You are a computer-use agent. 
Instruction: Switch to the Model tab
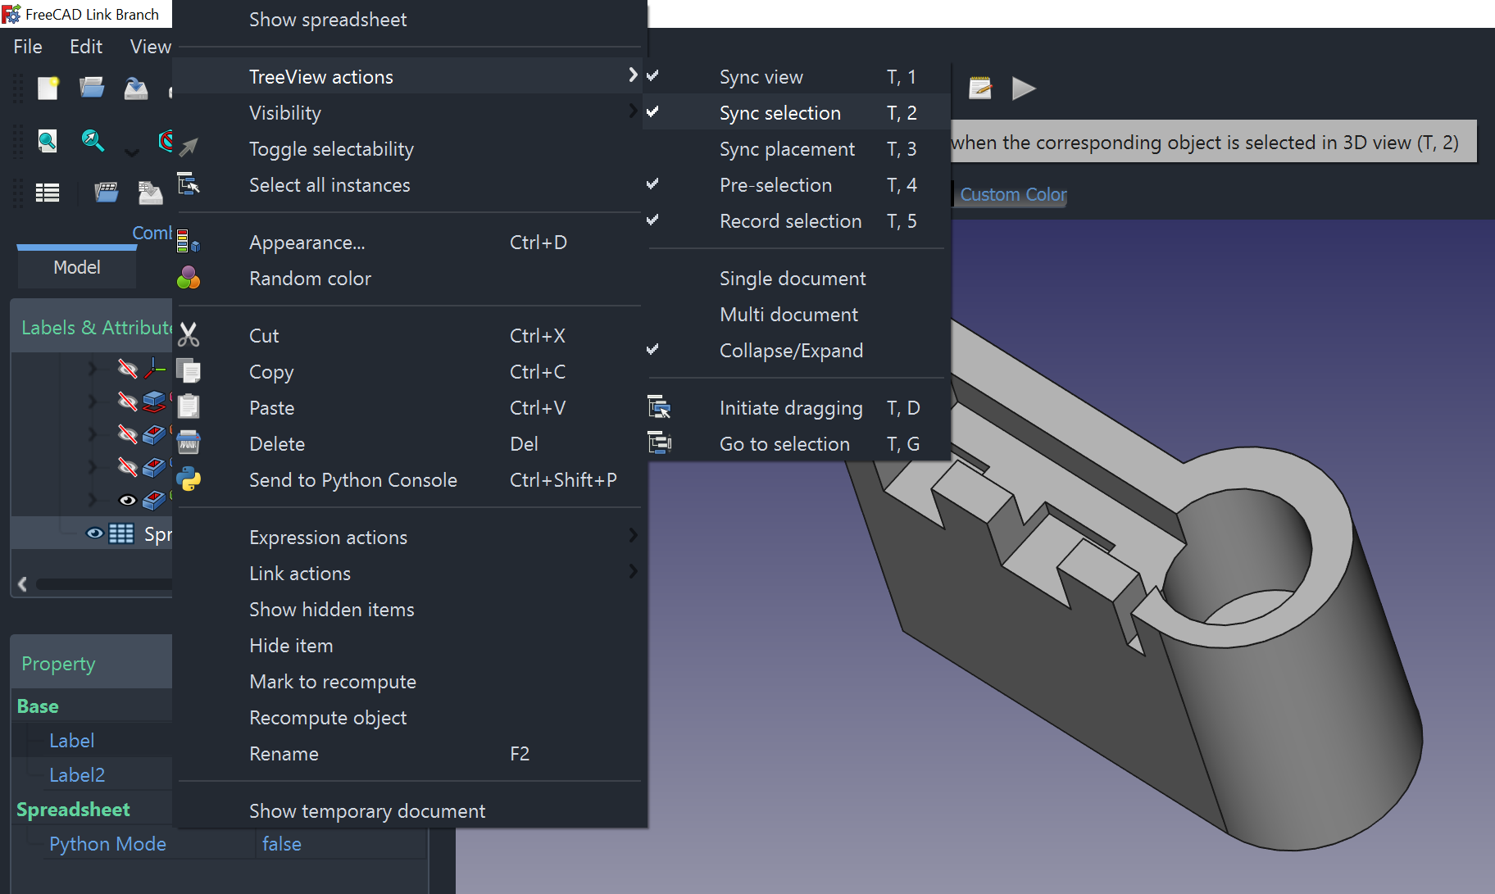[x=76, y=267]
